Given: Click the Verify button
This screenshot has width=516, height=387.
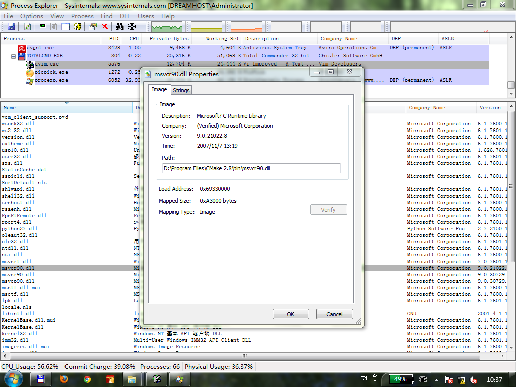Looking at the screenshot, I should point(329,210).
